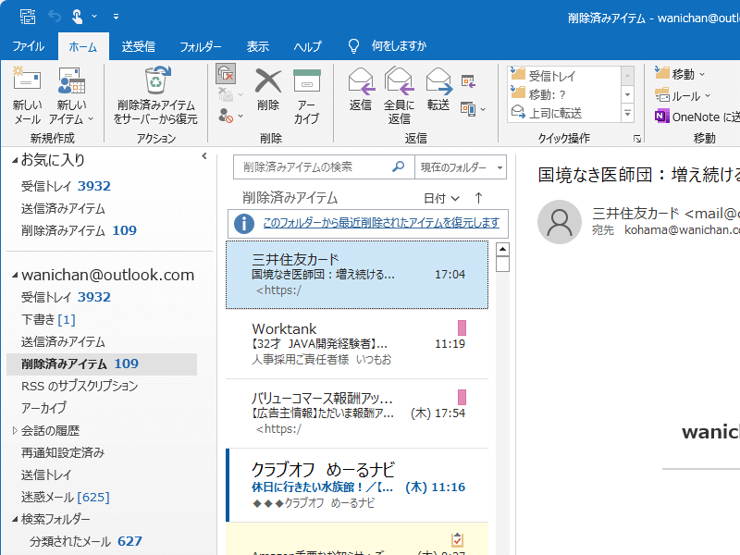Viewport: 740px width, 555px height.
Task: Switch to the Send/Receive (送受信) tab
Action: point(138,46)
